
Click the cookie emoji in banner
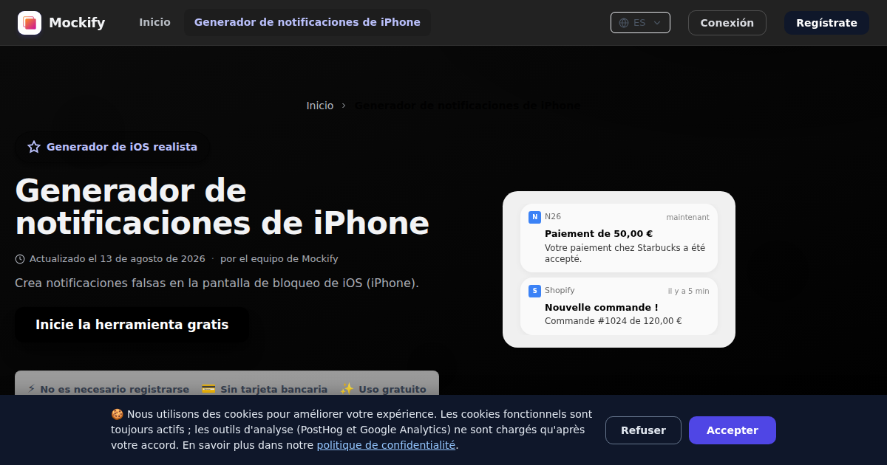click(117, 414)
